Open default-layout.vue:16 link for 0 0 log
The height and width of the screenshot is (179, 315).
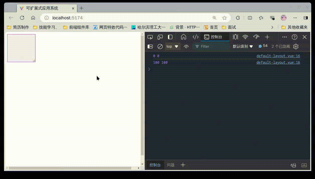coord(278,56)
